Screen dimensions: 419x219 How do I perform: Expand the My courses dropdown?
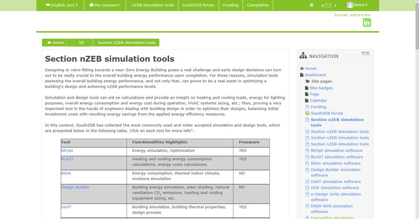click(x=104, y=5)
